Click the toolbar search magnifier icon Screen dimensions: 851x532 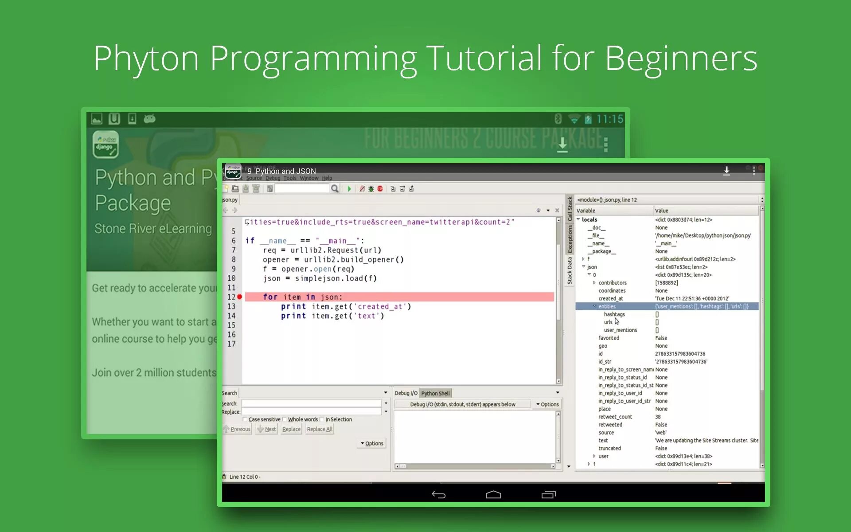coord(335,189)
